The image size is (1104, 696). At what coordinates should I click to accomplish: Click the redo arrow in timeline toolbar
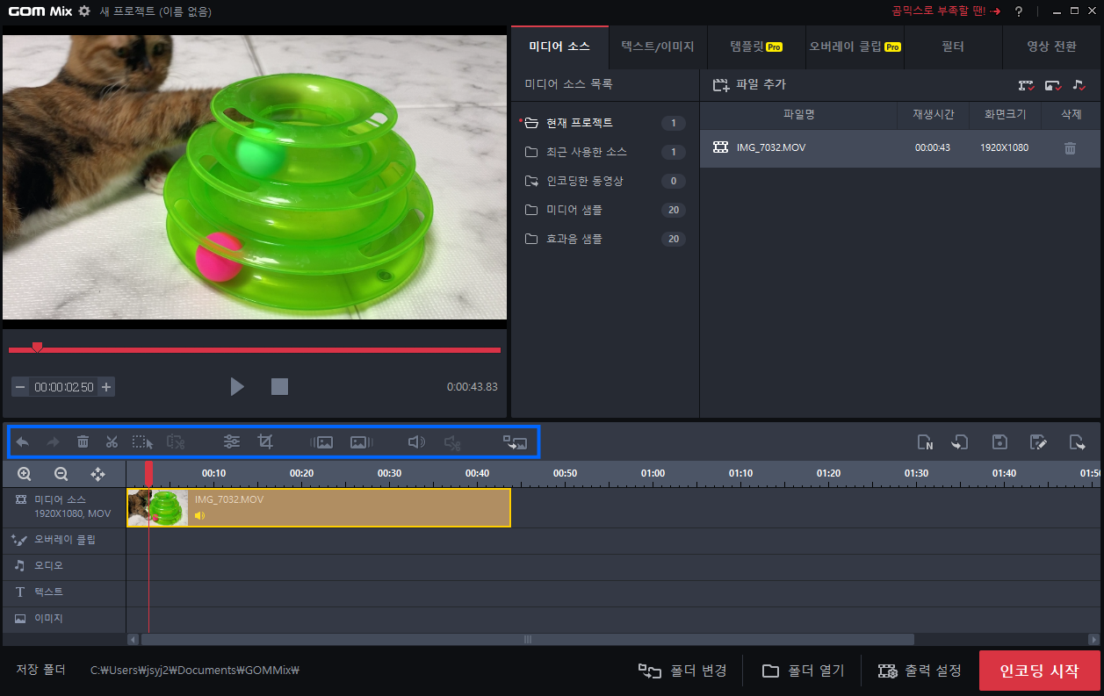click(x=53, y=442)
